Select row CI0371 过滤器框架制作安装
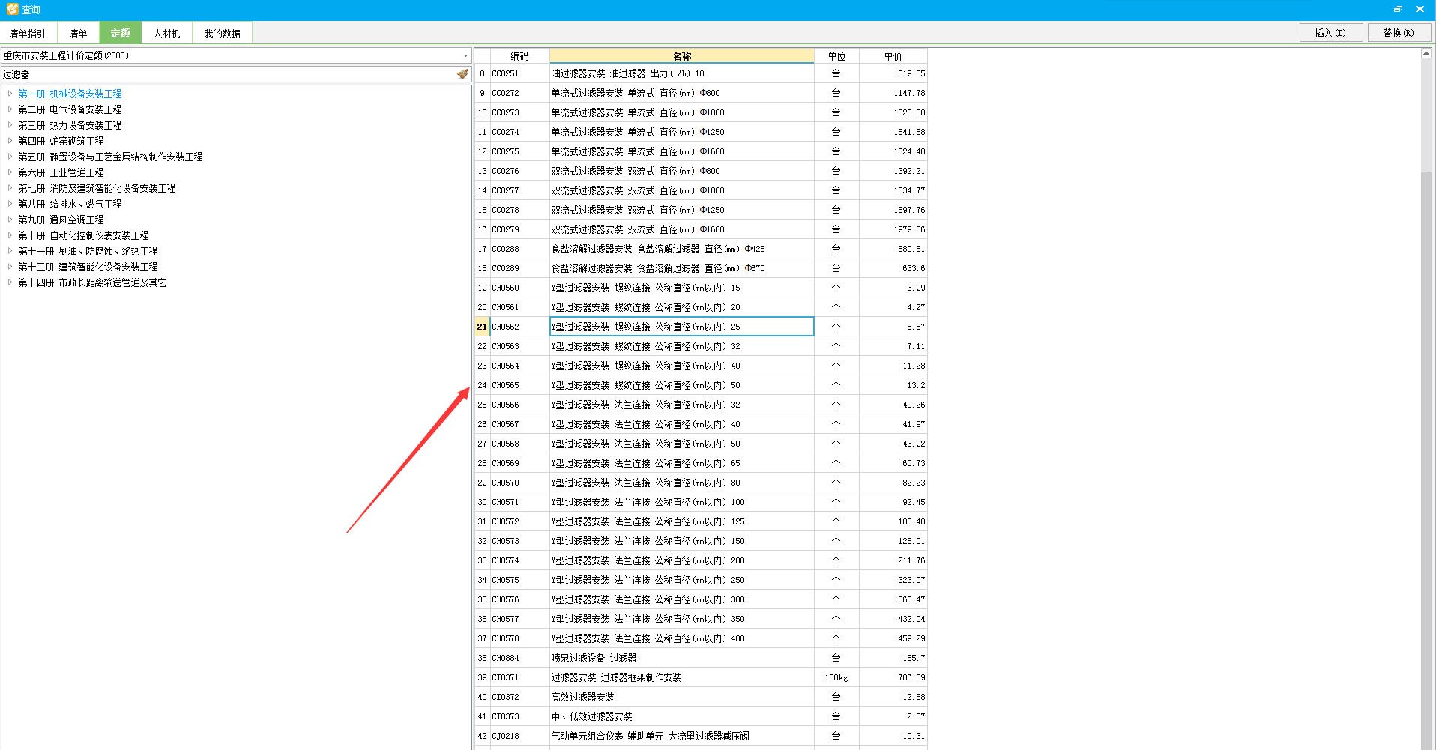This screenshot has width=1436, height=750. pyautogui.click(x=701, y=677)
